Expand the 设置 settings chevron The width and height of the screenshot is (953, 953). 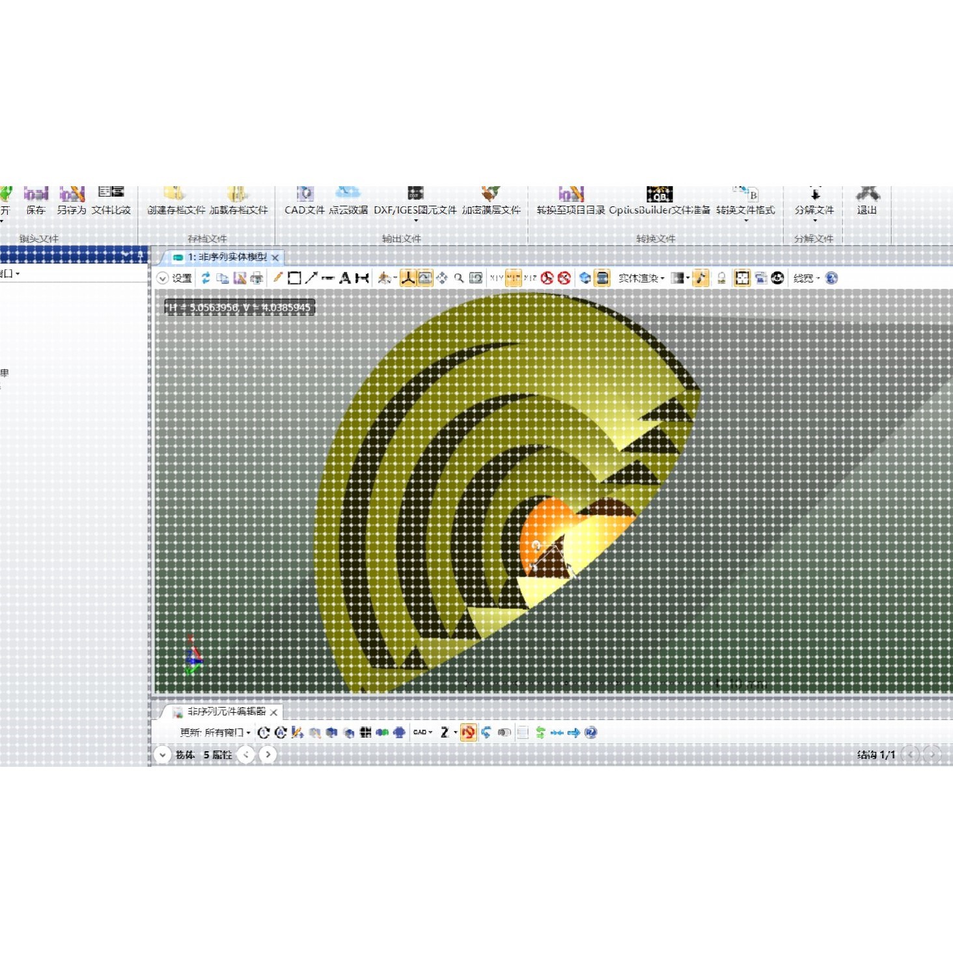163,279
